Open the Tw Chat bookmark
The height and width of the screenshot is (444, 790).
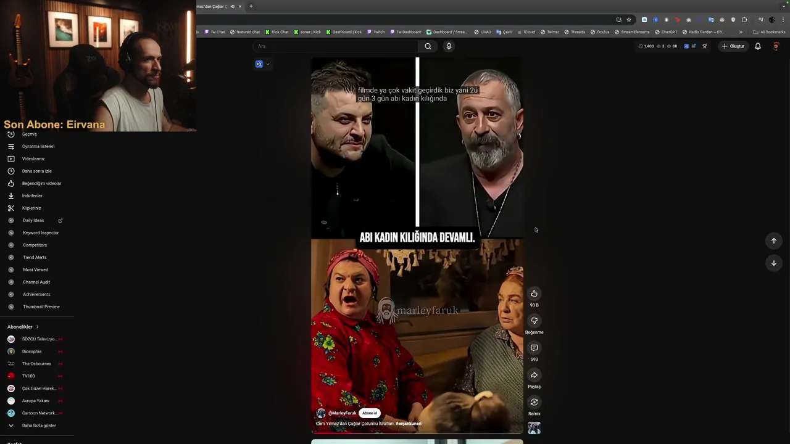[x=215, y=32]
